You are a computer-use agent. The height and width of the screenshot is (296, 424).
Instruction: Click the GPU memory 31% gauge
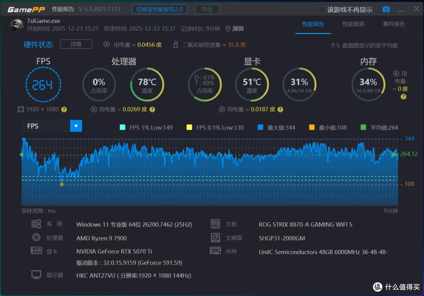(x=299, y=85)
